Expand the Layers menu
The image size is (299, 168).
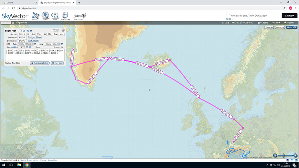point(262,22)
